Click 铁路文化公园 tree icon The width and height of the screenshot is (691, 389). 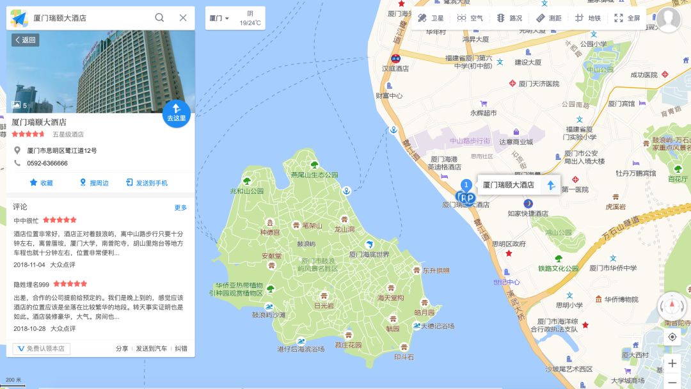pyautogui.click(x=559, y=258)
